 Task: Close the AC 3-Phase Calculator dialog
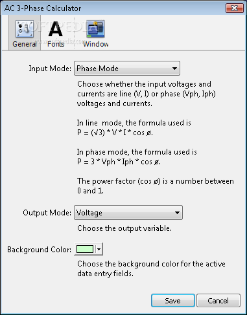(235, 8)
